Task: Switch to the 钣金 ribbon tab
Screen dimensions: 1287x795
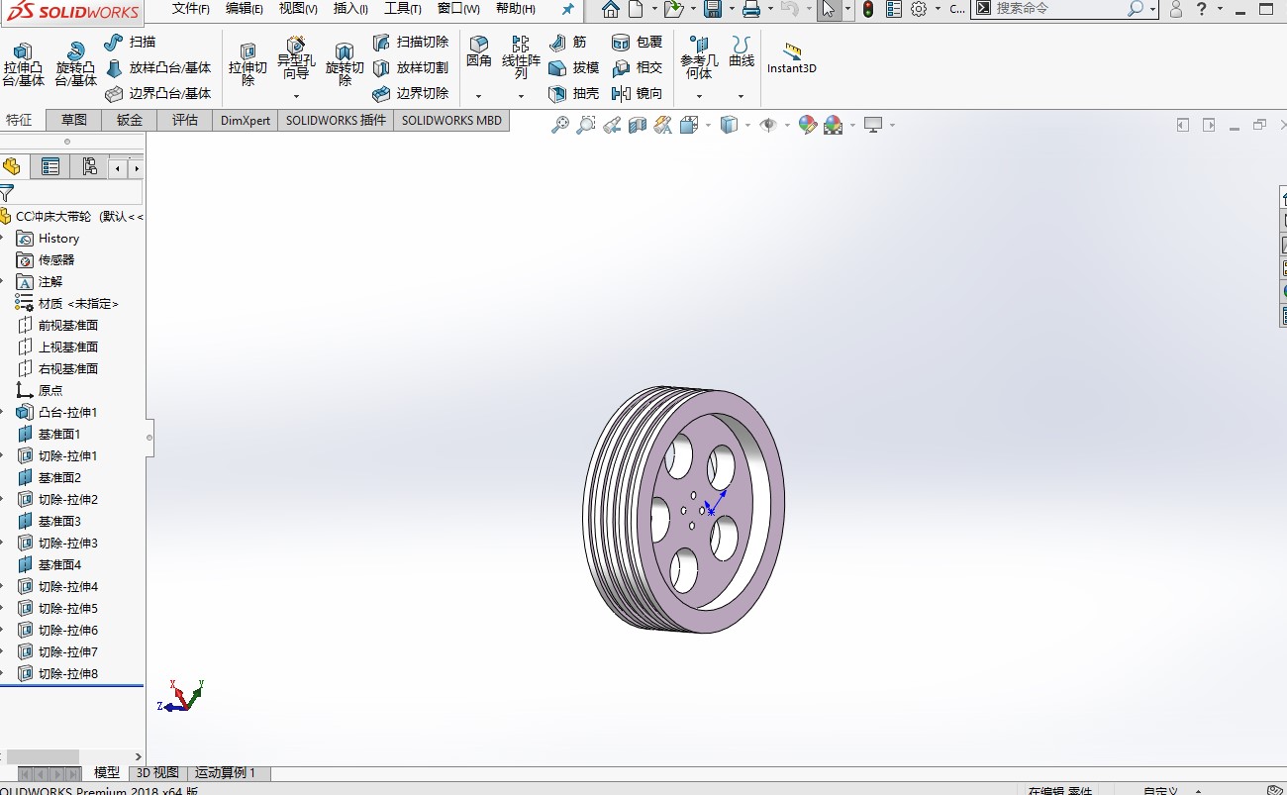Action: tap(130, 121)
